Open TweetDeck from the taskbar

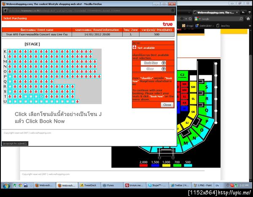coord(89,185)
